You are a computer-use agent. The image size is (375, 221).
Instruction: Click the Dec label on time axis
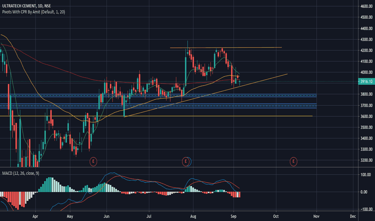point(353,217)
